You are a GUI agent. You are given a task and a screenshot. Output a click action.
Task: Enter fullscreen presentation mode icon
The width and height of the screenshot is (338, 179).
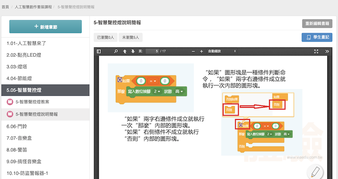316,51
